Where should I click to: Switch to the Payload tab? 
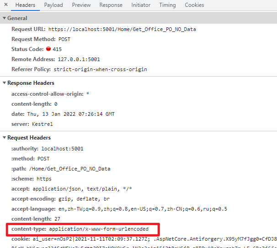53,5
